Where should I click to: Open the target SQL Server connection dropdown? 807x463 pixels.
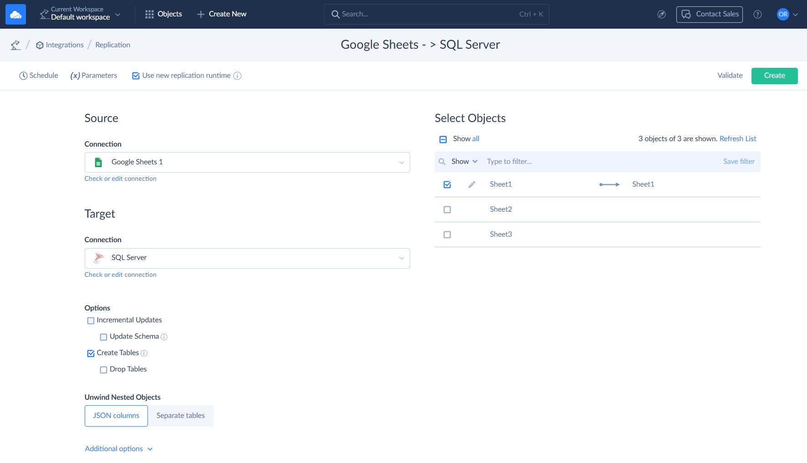pyautogui.click(x=247, y=258)
